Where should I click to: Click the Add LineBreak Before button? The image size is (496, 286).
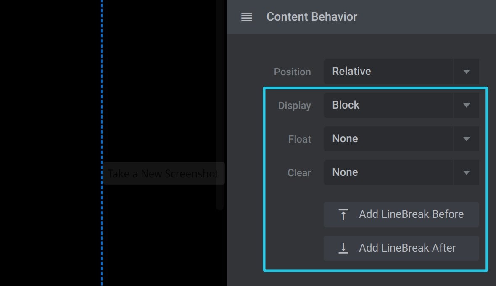(401, 214)
